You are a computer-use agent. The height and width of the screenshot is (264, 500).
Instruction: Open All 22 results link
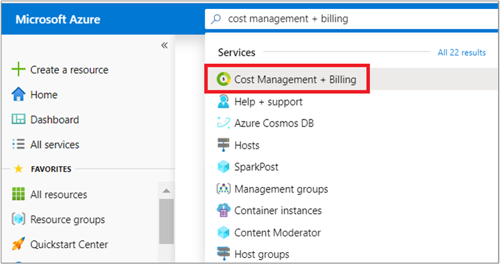(x=461, y=53)
